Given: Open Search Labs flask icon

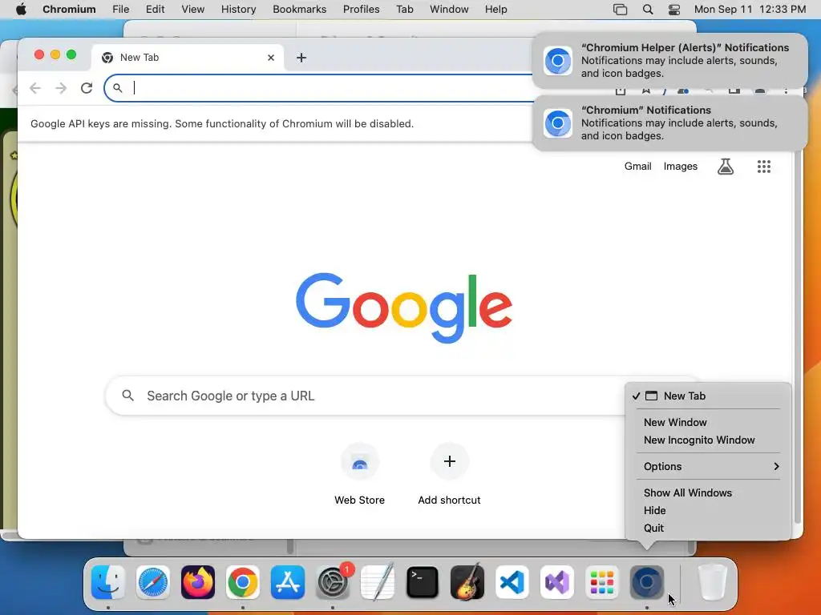Looking at the screenshot, I should (x=725, y=167).
